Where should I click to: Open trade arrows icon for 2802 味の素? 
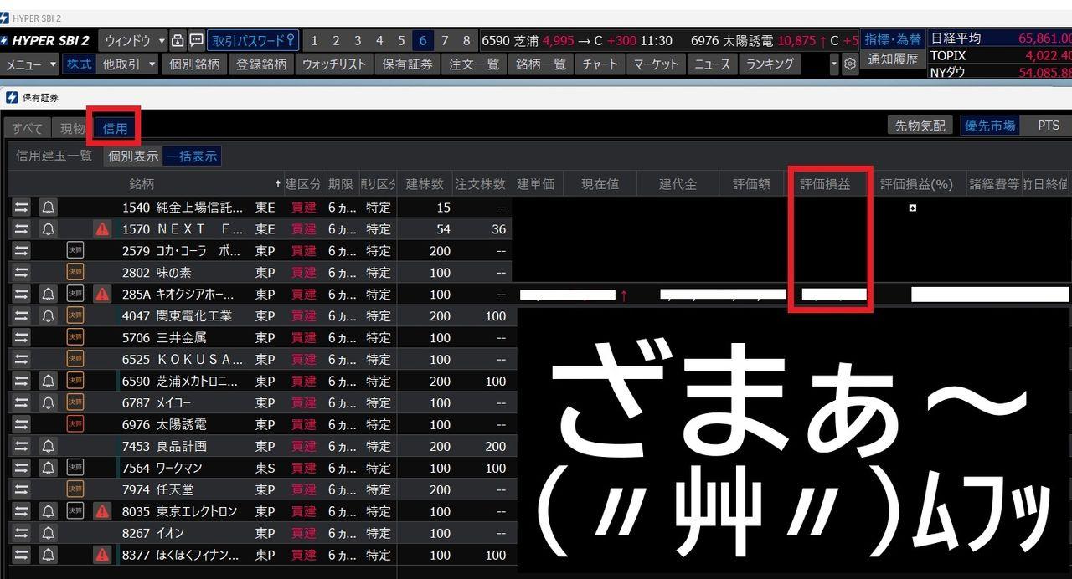[x=21, y=273]
